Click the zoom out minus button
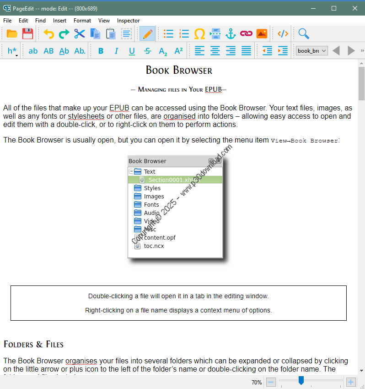 [271, 382]
